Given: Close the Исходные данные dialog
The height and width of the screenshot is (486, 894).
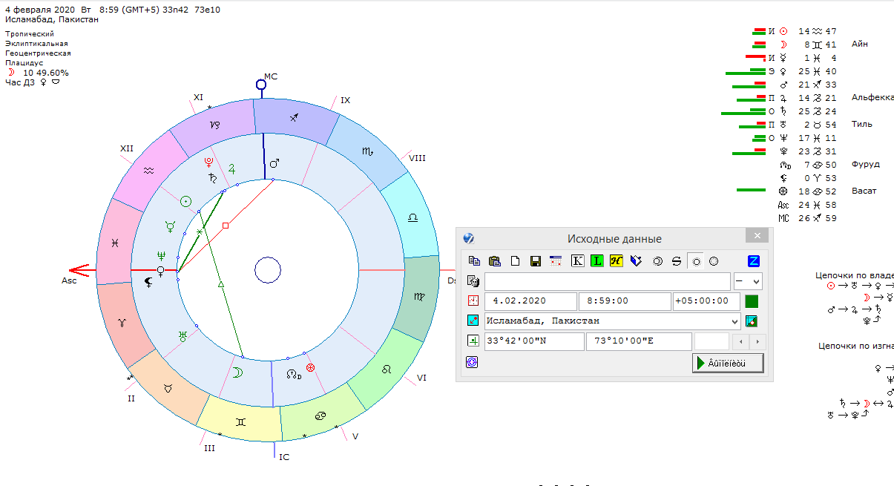Looking at the screenshot, I should click(757, 236).
